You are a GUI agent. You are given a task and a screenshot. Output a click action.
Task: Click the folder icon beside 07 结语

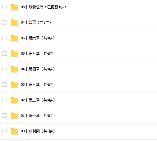pyautogui.click(x=14, y=23)
